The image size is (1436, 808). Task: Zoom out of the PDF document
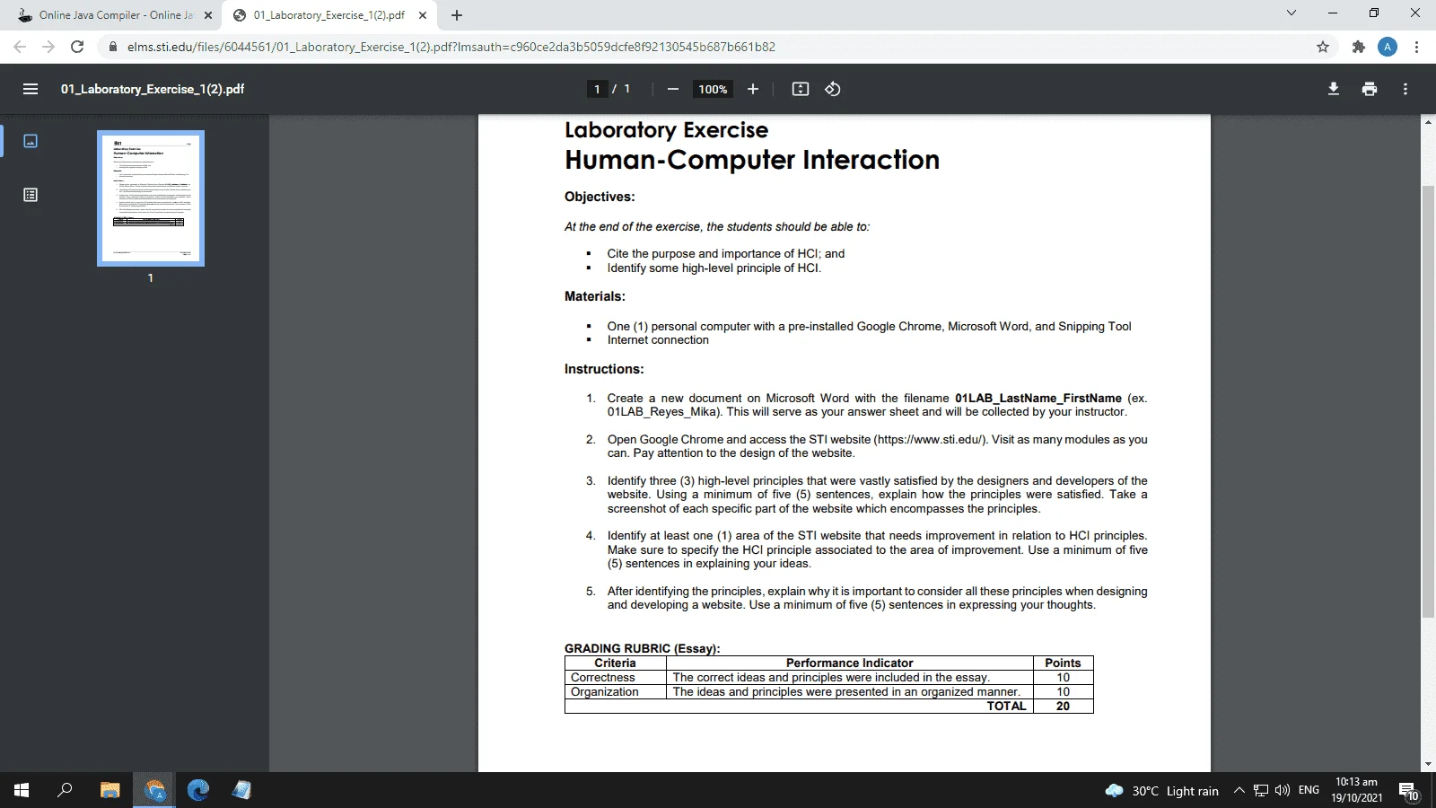point(672,89)
